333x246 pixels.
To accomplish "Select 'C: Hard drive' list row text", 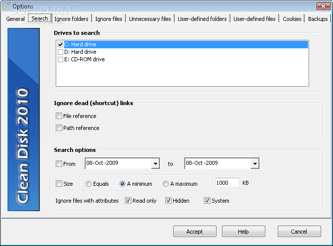I will click(80, 44).
